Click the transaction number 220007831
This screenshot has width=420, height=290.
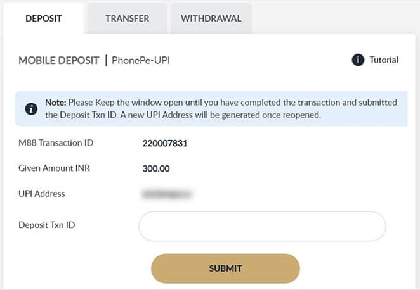165,143
